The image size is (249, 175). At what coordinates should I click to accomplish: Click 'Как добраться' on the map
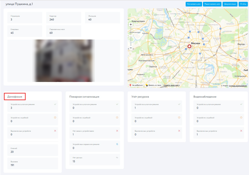(x=136, y=85)
